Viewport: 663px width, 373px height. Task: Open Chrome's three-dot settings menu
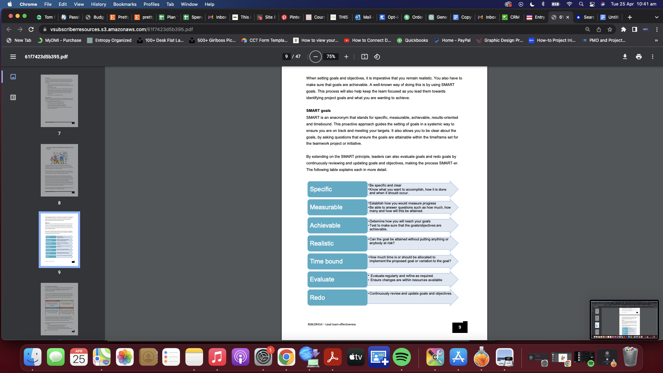[x=657, y=29]
